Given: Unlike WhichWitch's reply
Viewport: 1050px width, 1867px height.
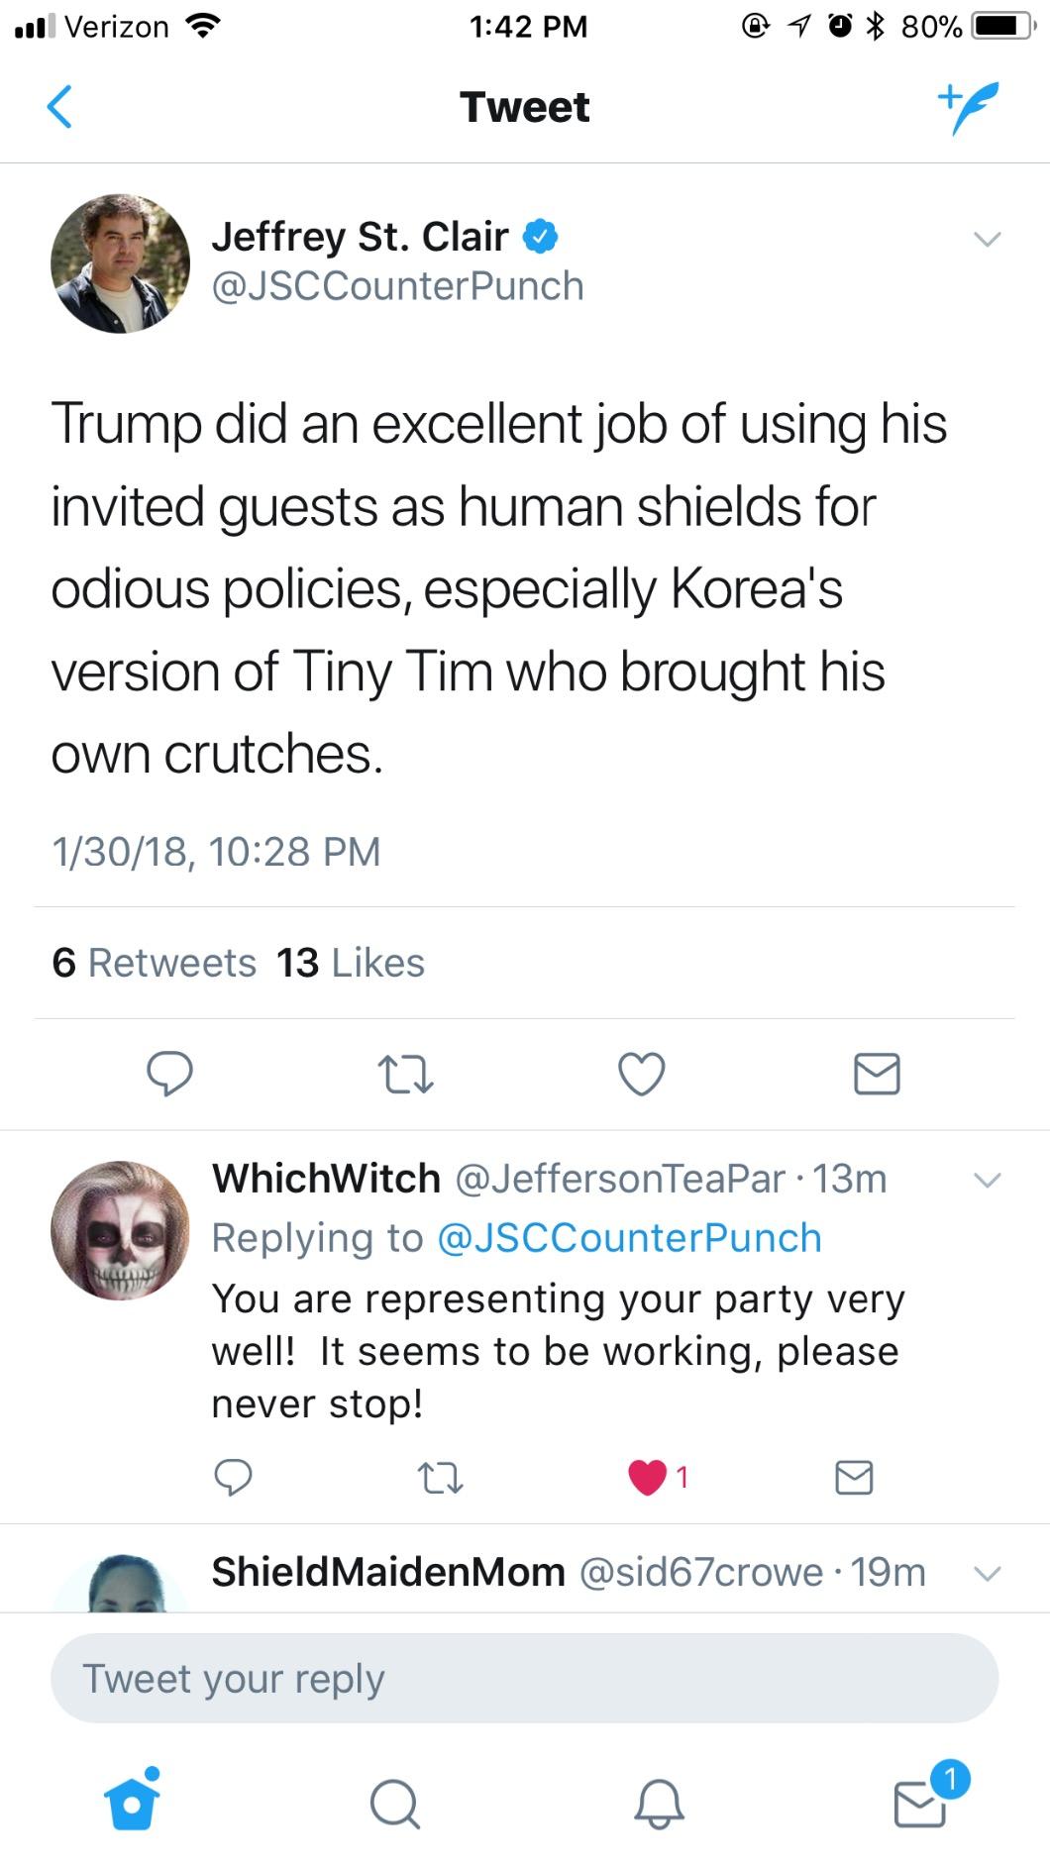Looking at the screenshot, I should pos(648,1477).
